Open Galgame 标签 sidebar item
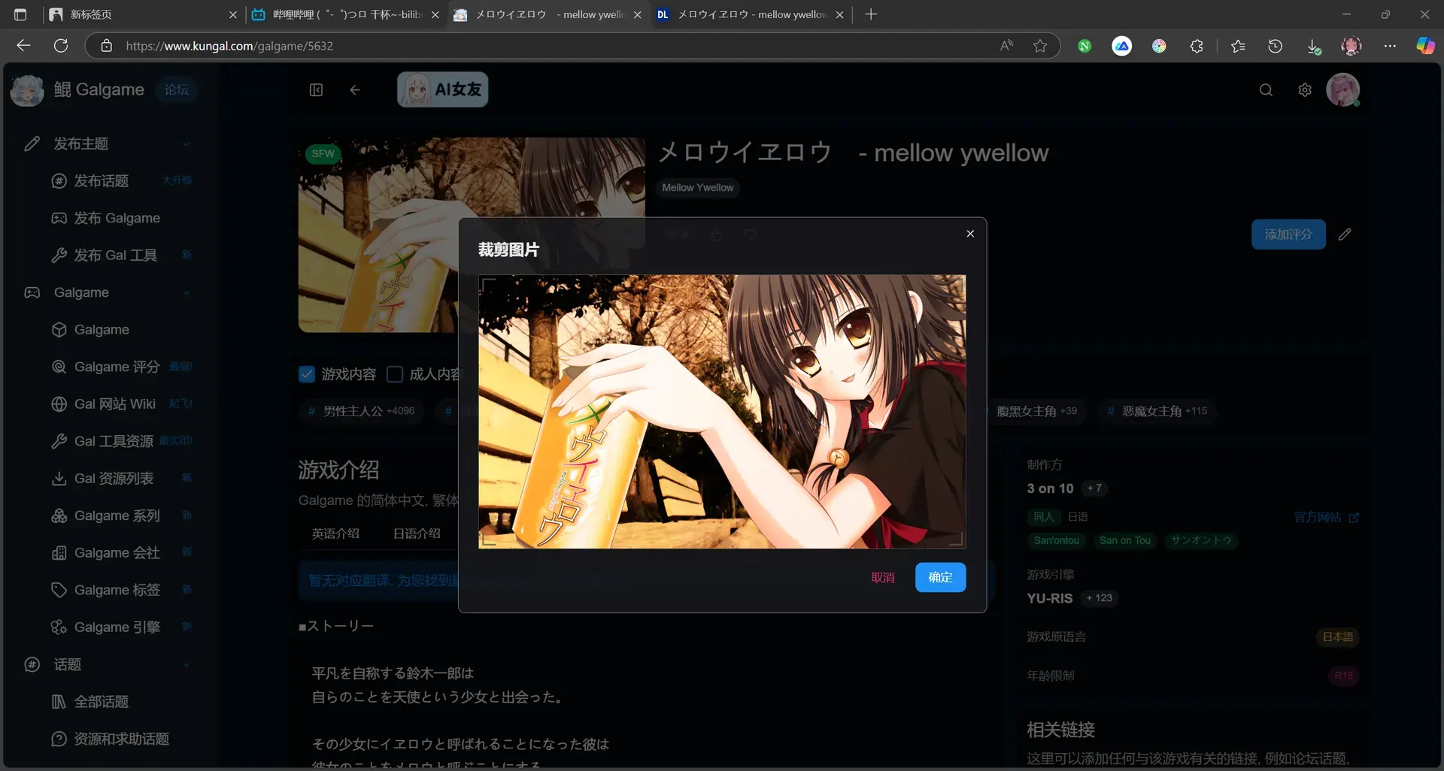The image size is (1444, 771). click(x=120, y=590)
